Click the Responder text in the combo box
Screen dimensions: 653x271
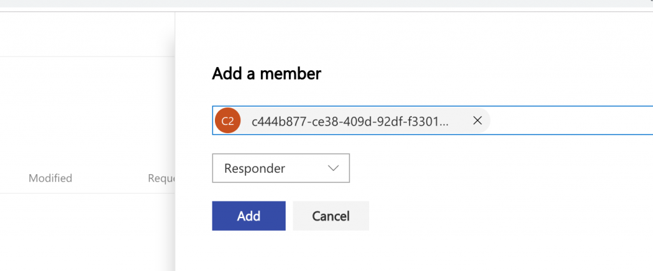point(254,168)
